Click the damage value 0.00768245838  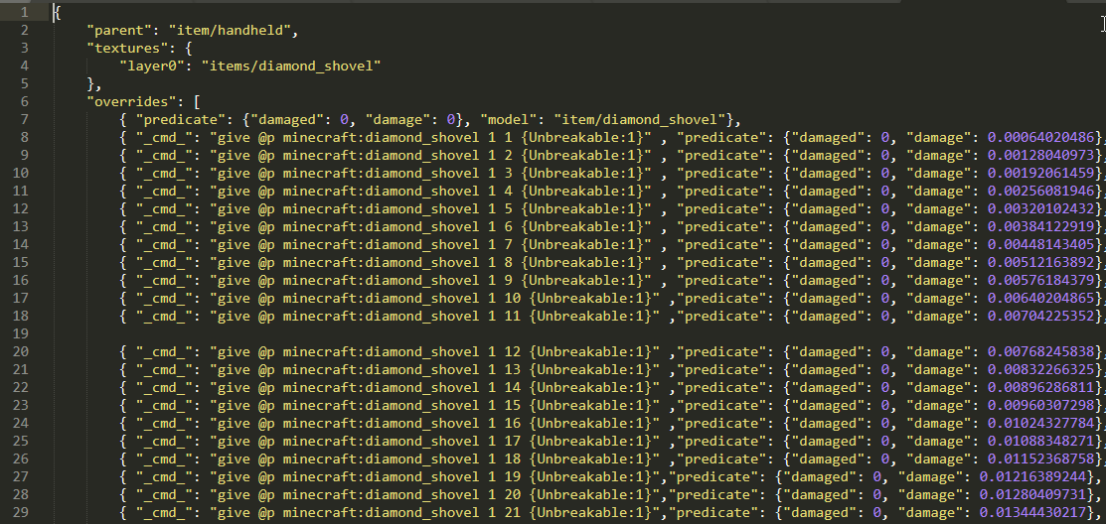pos(1041,351)
